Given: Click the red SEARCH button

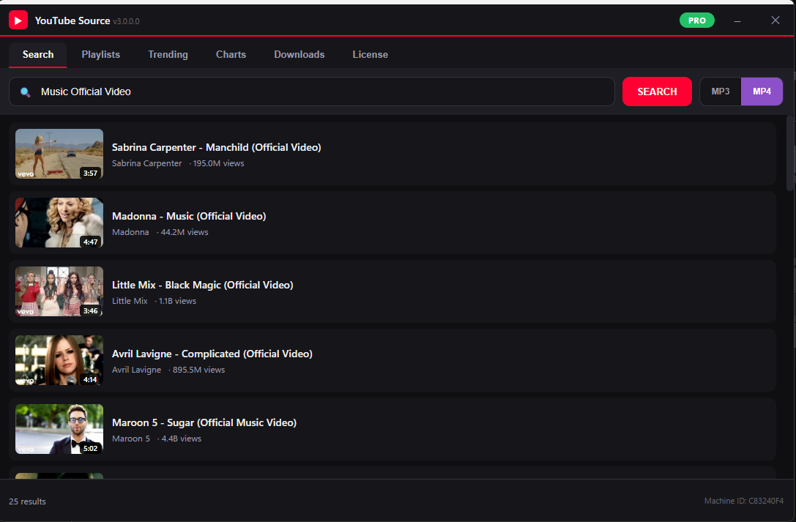Looking at the screenshot, I should pyautogui.click(x=657, y=92).
